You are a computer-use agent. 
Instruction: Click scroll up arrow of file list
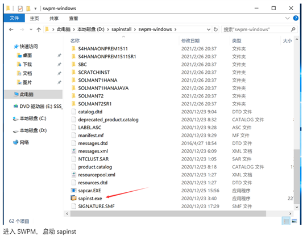click(297, 40)
